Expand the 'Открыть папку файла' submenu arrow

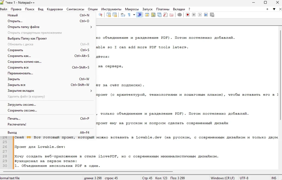tap(91, 27)
